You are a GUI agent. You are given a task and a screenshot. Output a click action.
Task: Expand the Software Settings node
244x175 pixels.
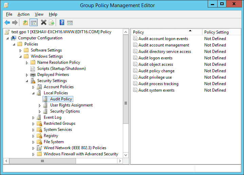pyautogui.click(x=20, y=51)
